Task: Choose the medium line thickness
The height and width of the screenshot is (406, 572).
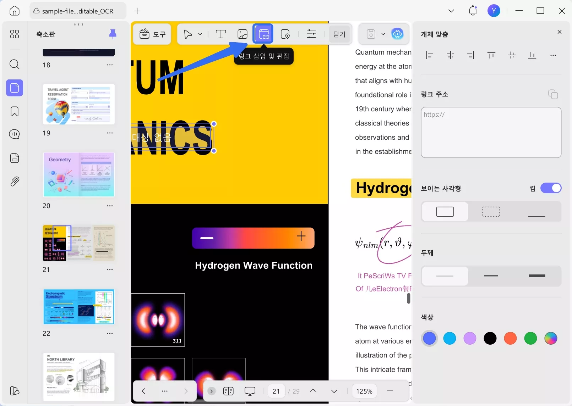Action: pyautogui.click(x=491, y=276)
